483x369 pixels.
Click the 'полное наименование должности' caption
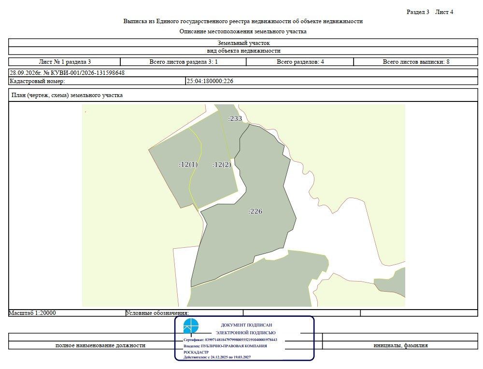coord(100,345)
